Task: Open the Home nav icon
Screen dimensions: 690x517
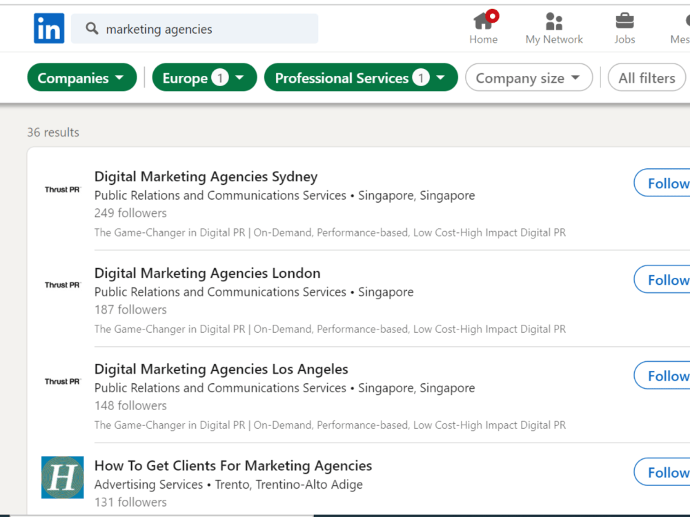Action: point(483,28)
